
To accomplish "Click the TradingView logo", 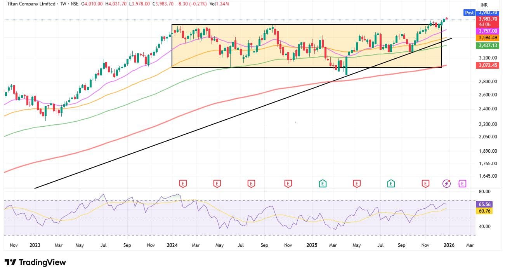I will click(35, 262).
